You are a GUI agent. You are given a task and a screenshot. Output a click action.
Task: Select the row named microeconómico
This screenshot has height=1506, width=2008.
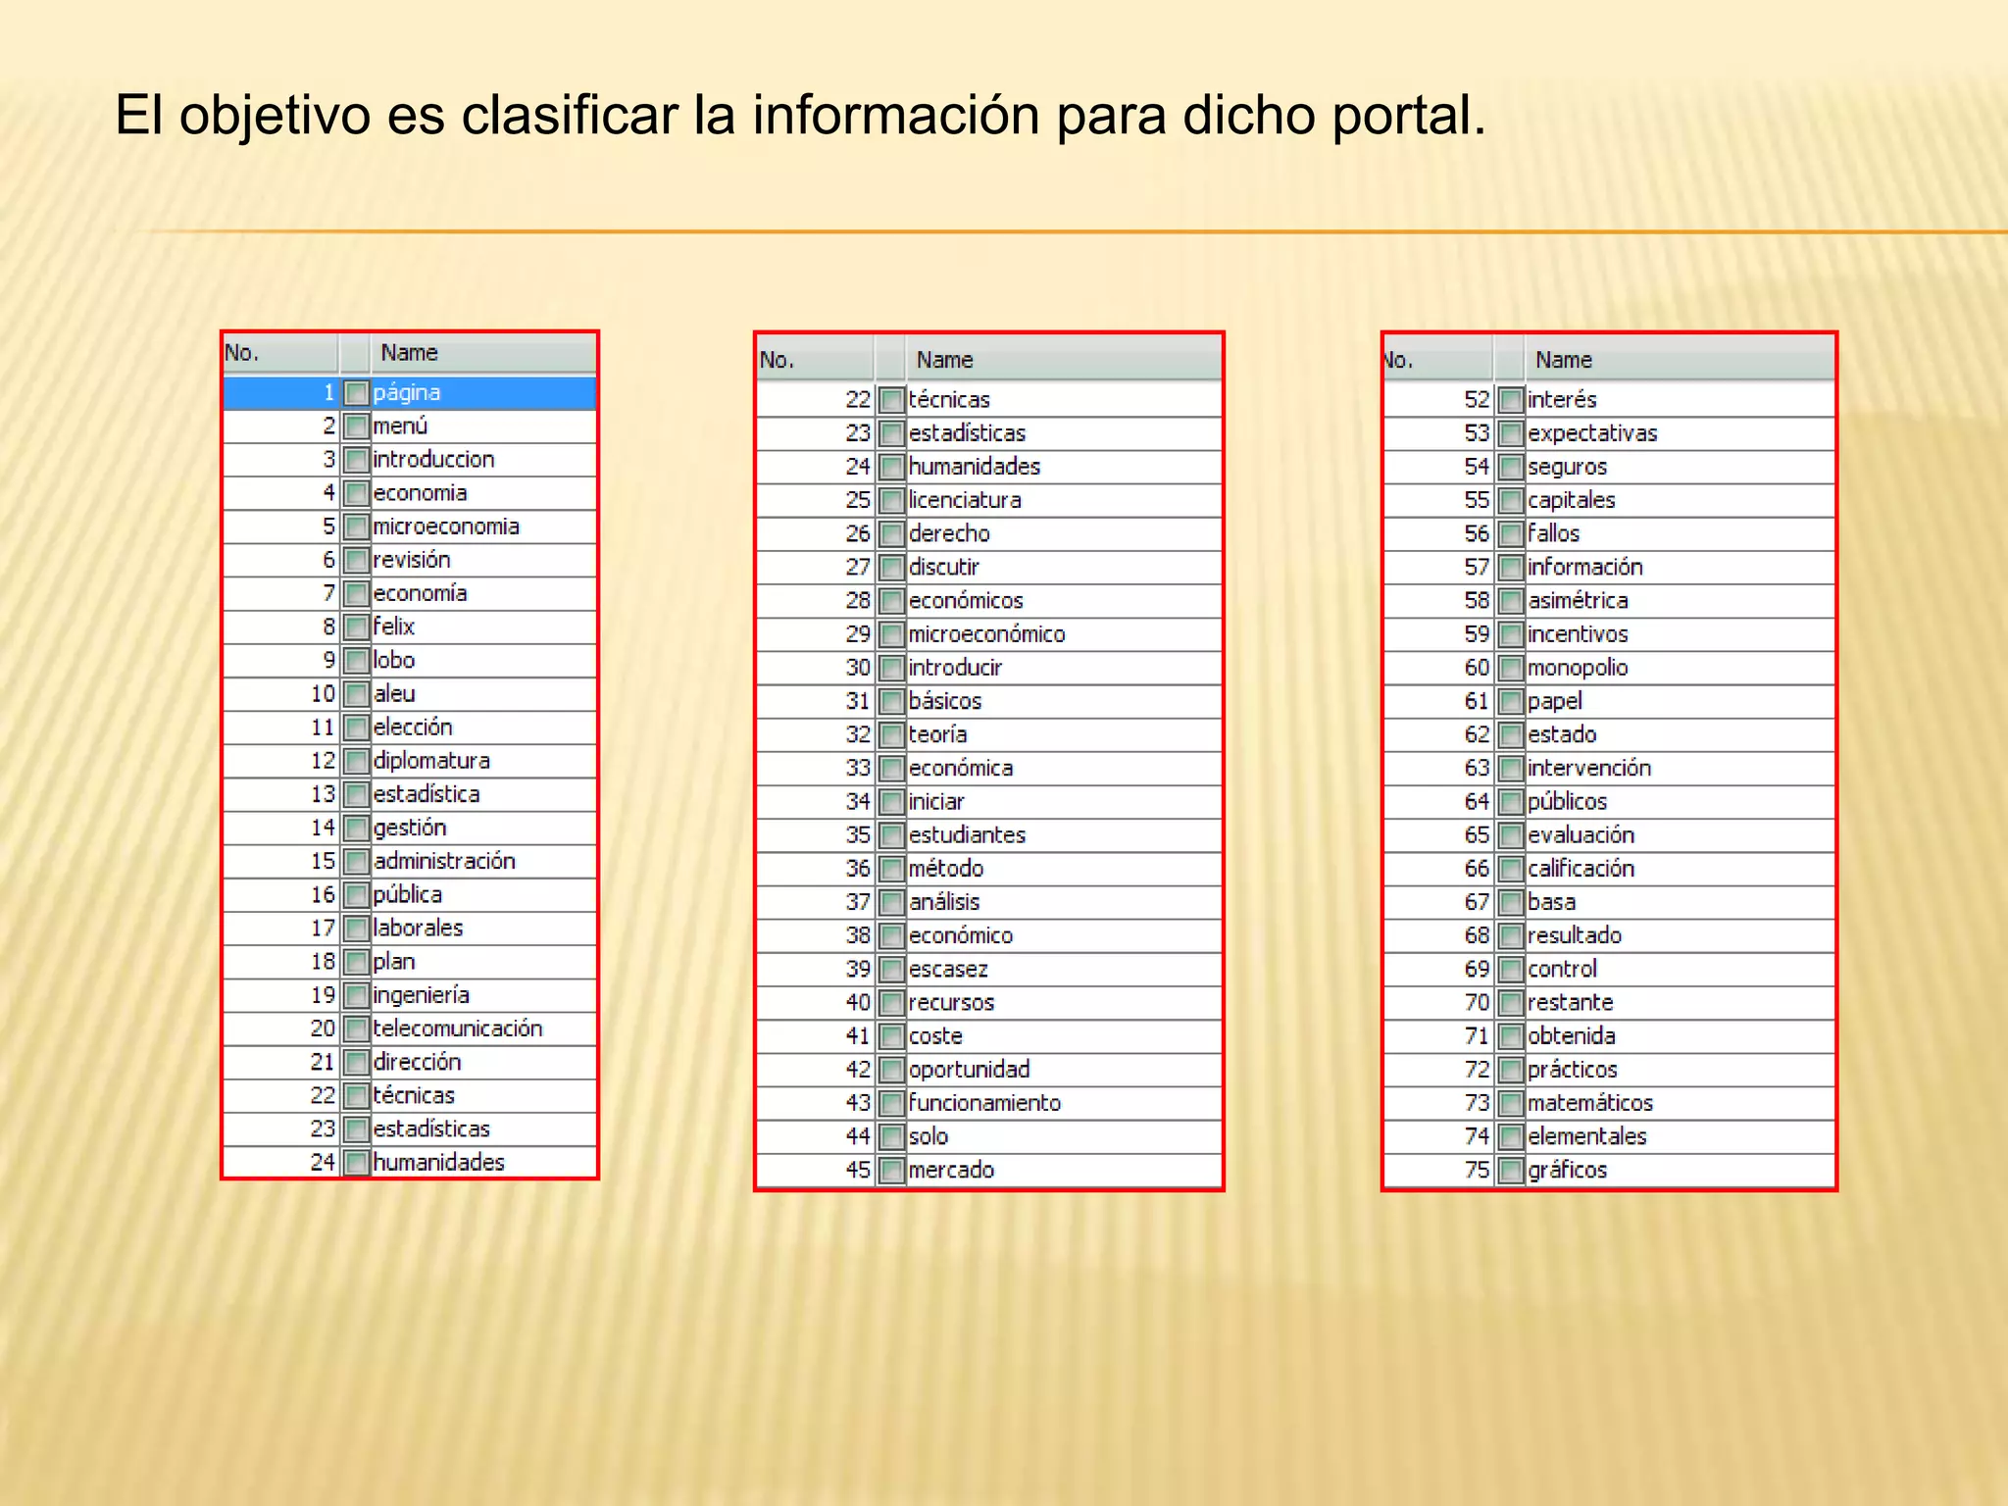pos(985,634)
